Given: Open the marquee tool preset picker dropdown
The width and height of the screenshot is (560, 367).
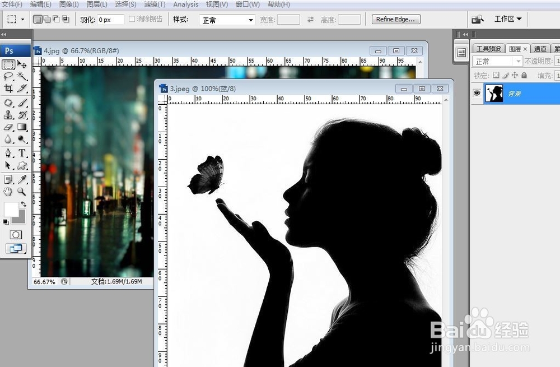Looking at the screenshot, I should point(22,19).
